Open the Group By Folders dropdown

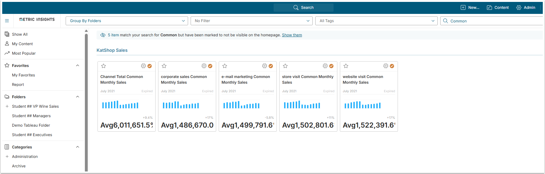click(127, 21)
